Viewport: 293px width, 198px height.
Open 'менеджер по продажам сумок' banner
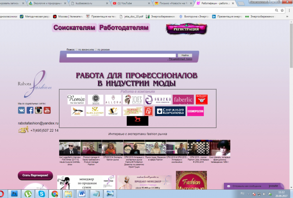(86, 182)
